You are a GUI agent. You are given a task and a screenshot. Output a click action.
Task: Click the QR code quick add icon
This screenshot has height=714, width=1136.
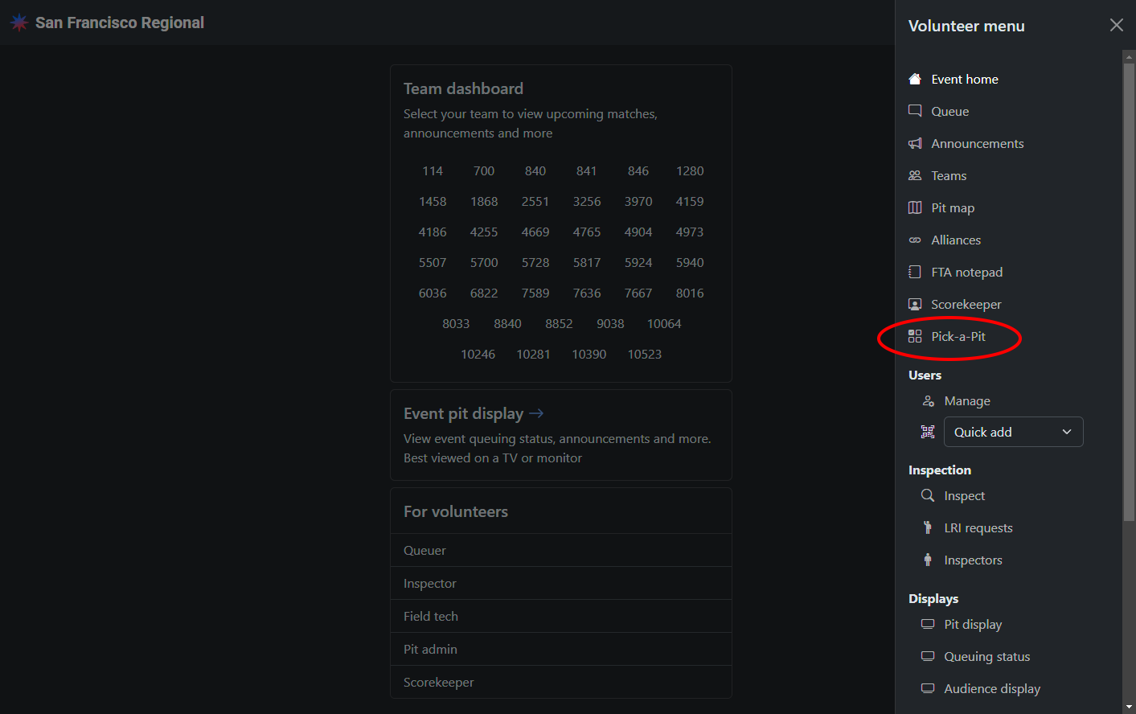click(x=928, y=432)
